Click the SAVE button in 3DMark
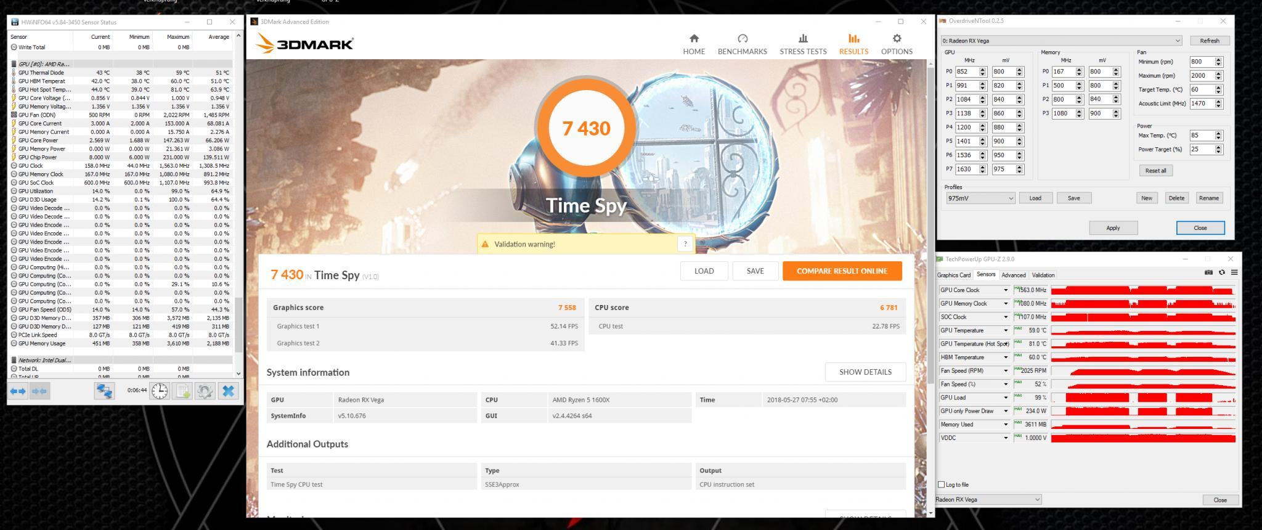1262x530 pixels. [755, 271]
